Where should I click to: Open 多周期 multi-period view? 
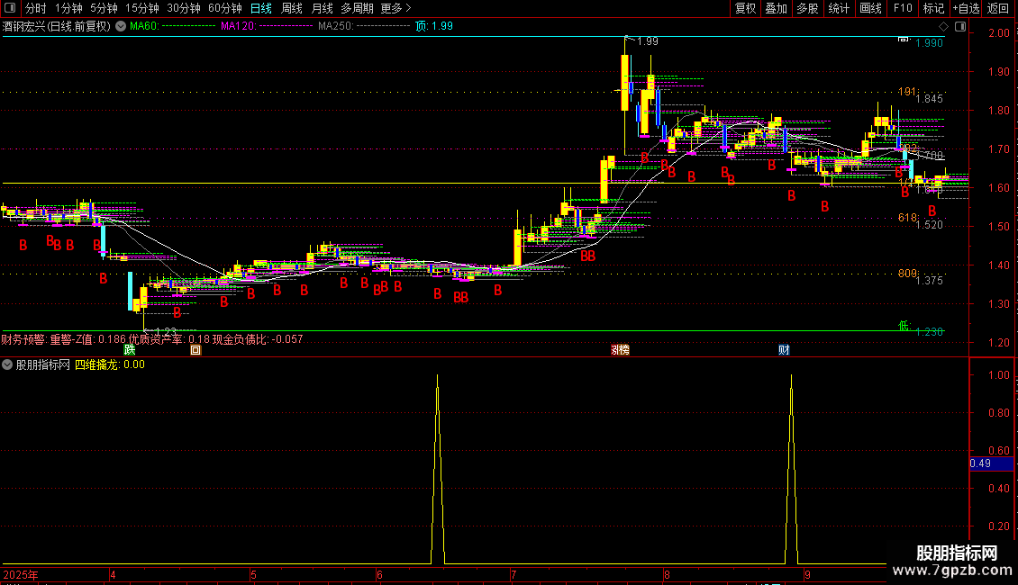(357, 8)
